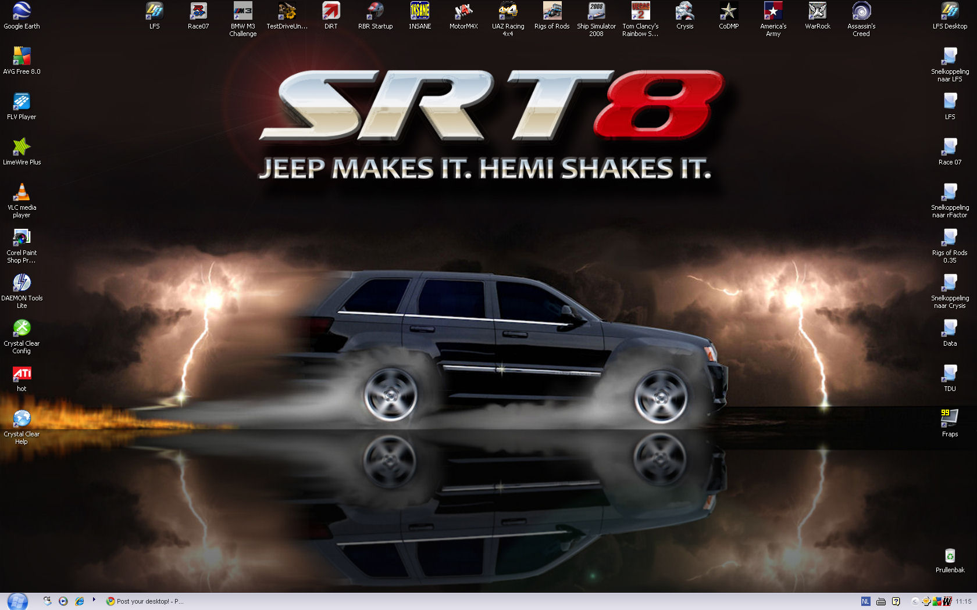Open VLC media player shortcut
Viewport: 977px width, 610px height.
[22, 201]
